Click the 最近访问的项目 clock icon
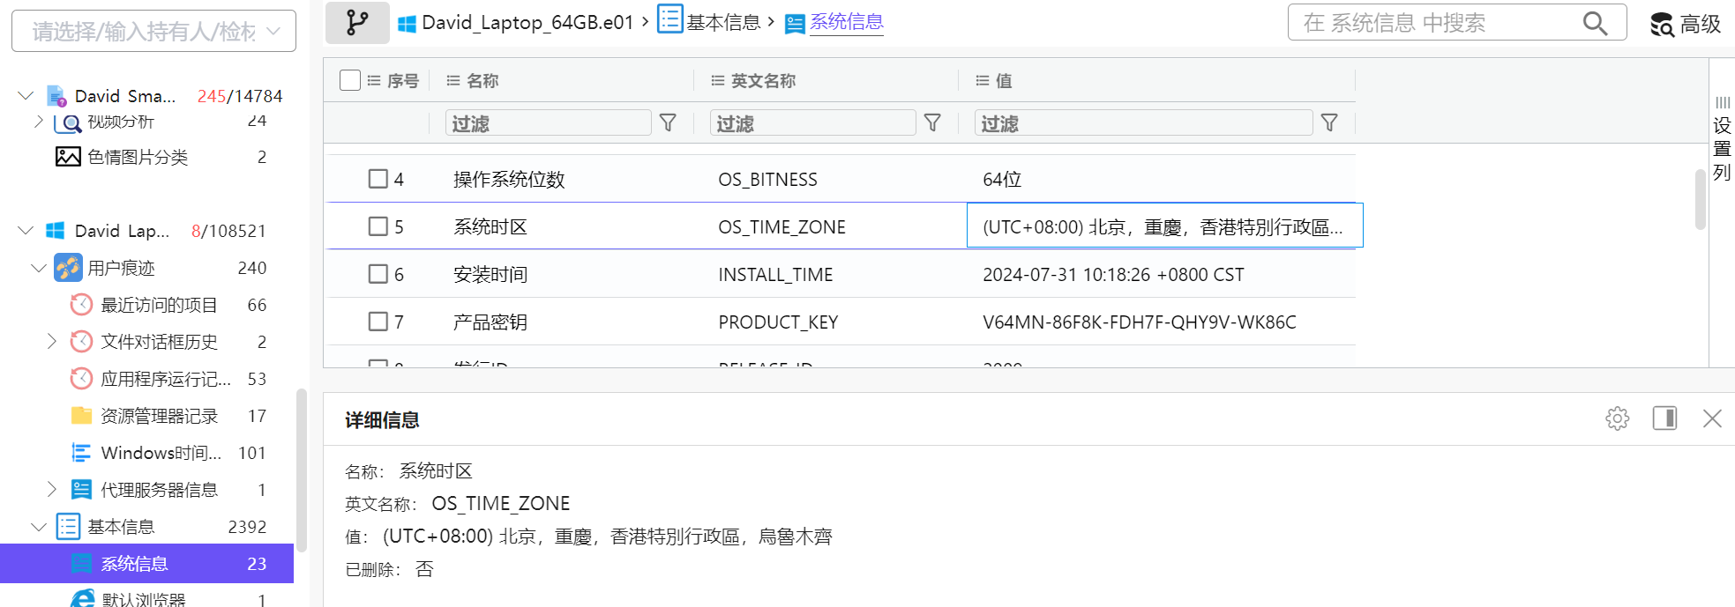 (x=81, y=305)
